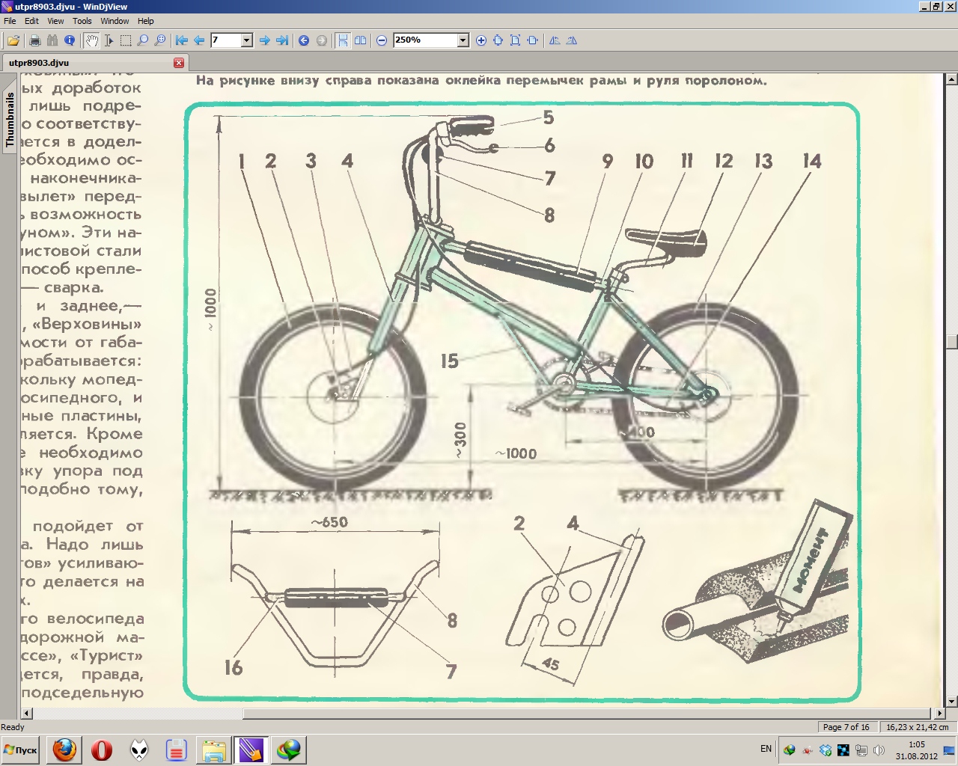Open Find with the binoculars icon
This screenshot has width=958, height=766.
click(52, 40)
